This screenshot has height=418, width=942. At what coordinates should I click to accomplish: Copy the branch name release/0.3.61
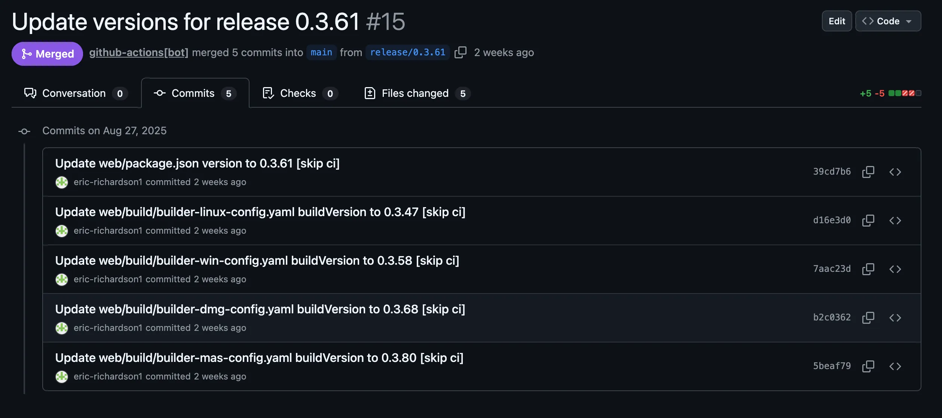(461, 52)
